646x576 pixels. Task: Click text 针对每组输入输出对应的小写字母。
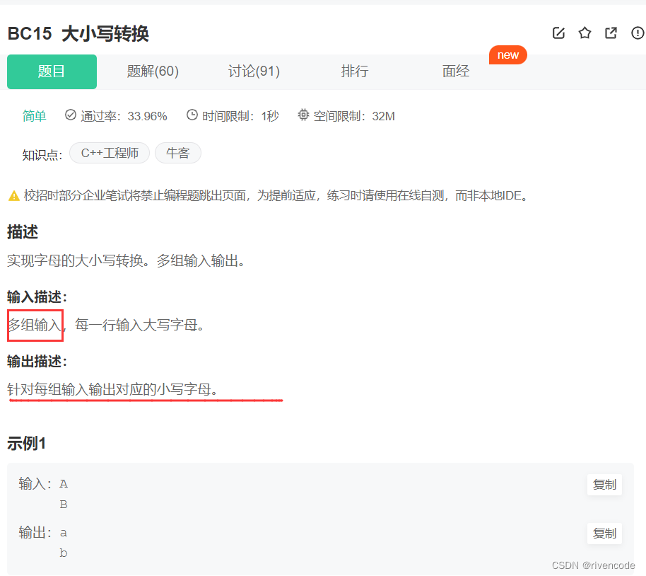click(x=112, y=389)
